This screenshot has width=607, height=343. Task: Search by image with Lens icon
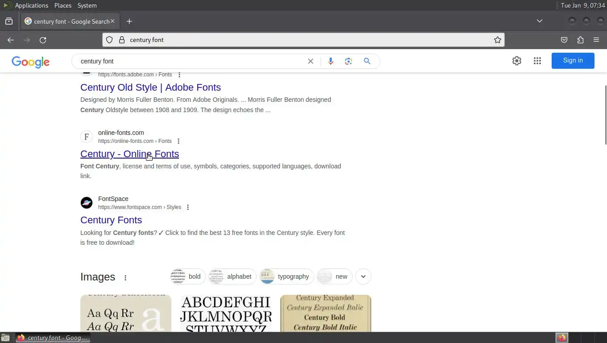click(x=349, y=61)
